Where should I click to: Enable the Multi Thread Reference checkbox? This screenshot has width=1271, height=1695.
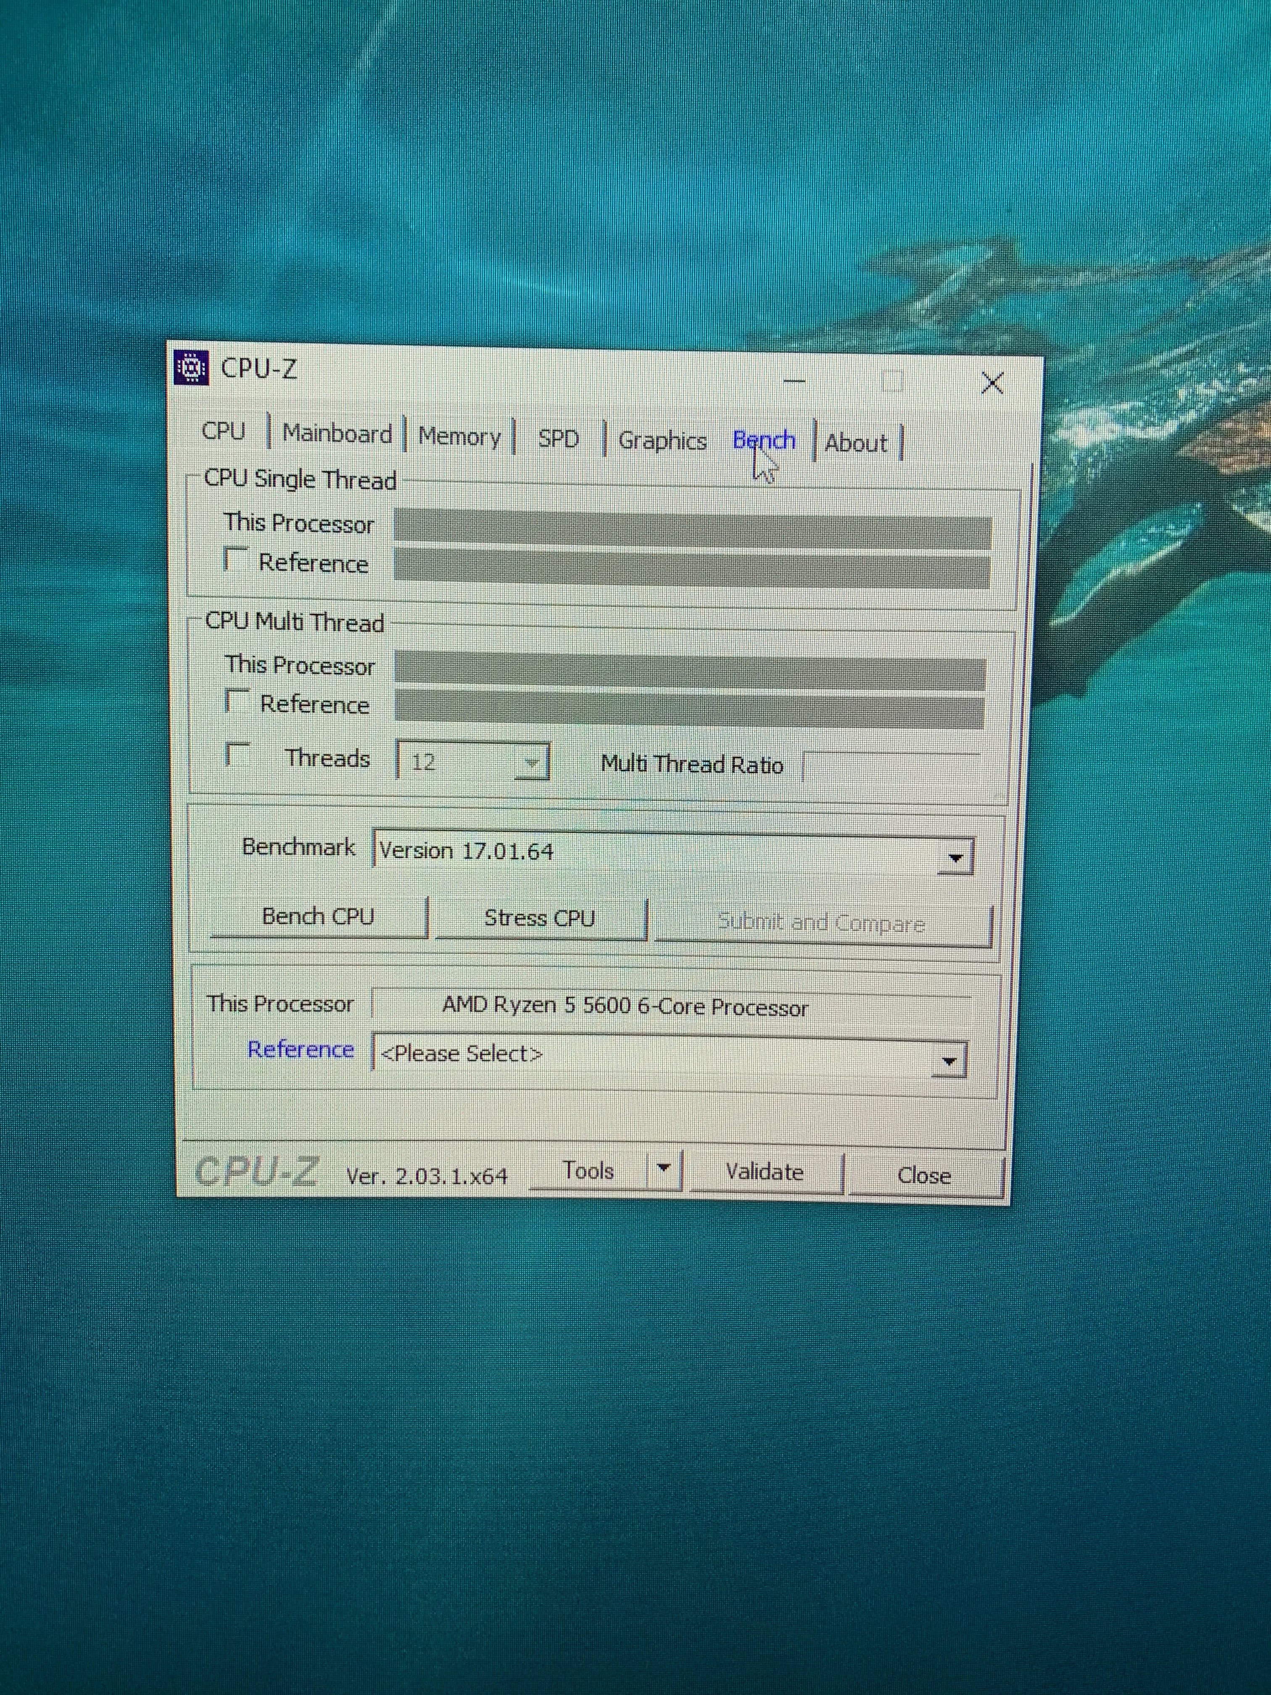[x=237, y=700]
